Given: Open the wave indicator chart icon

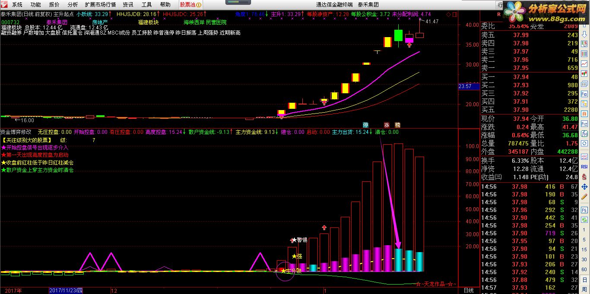Looking at the screenshot, I should [x=584, y=157].
